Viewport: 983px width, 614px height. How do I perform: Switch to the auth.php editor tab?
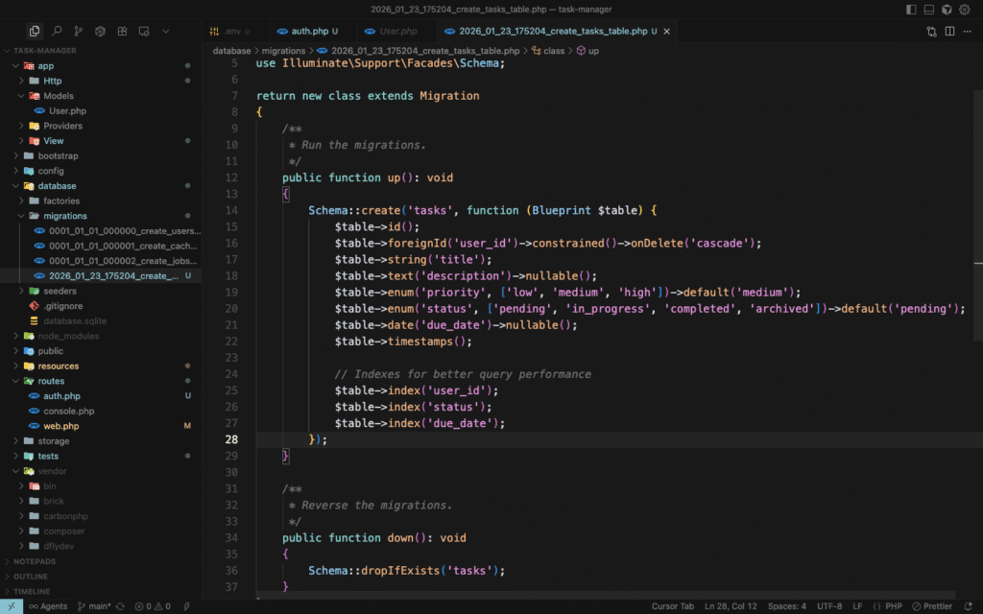pyautogui.click(x=307, y=31)
